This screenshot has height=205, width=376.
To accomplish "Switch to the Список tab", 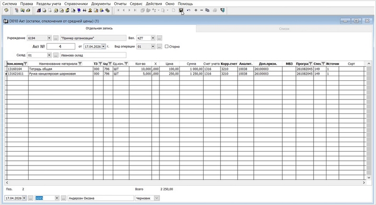I will tap(284, 29).
